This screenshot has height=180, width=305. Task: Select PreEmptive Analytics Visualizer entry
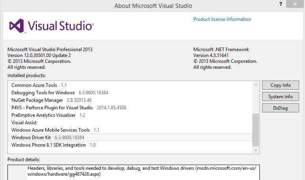click(x=130, y=115)
